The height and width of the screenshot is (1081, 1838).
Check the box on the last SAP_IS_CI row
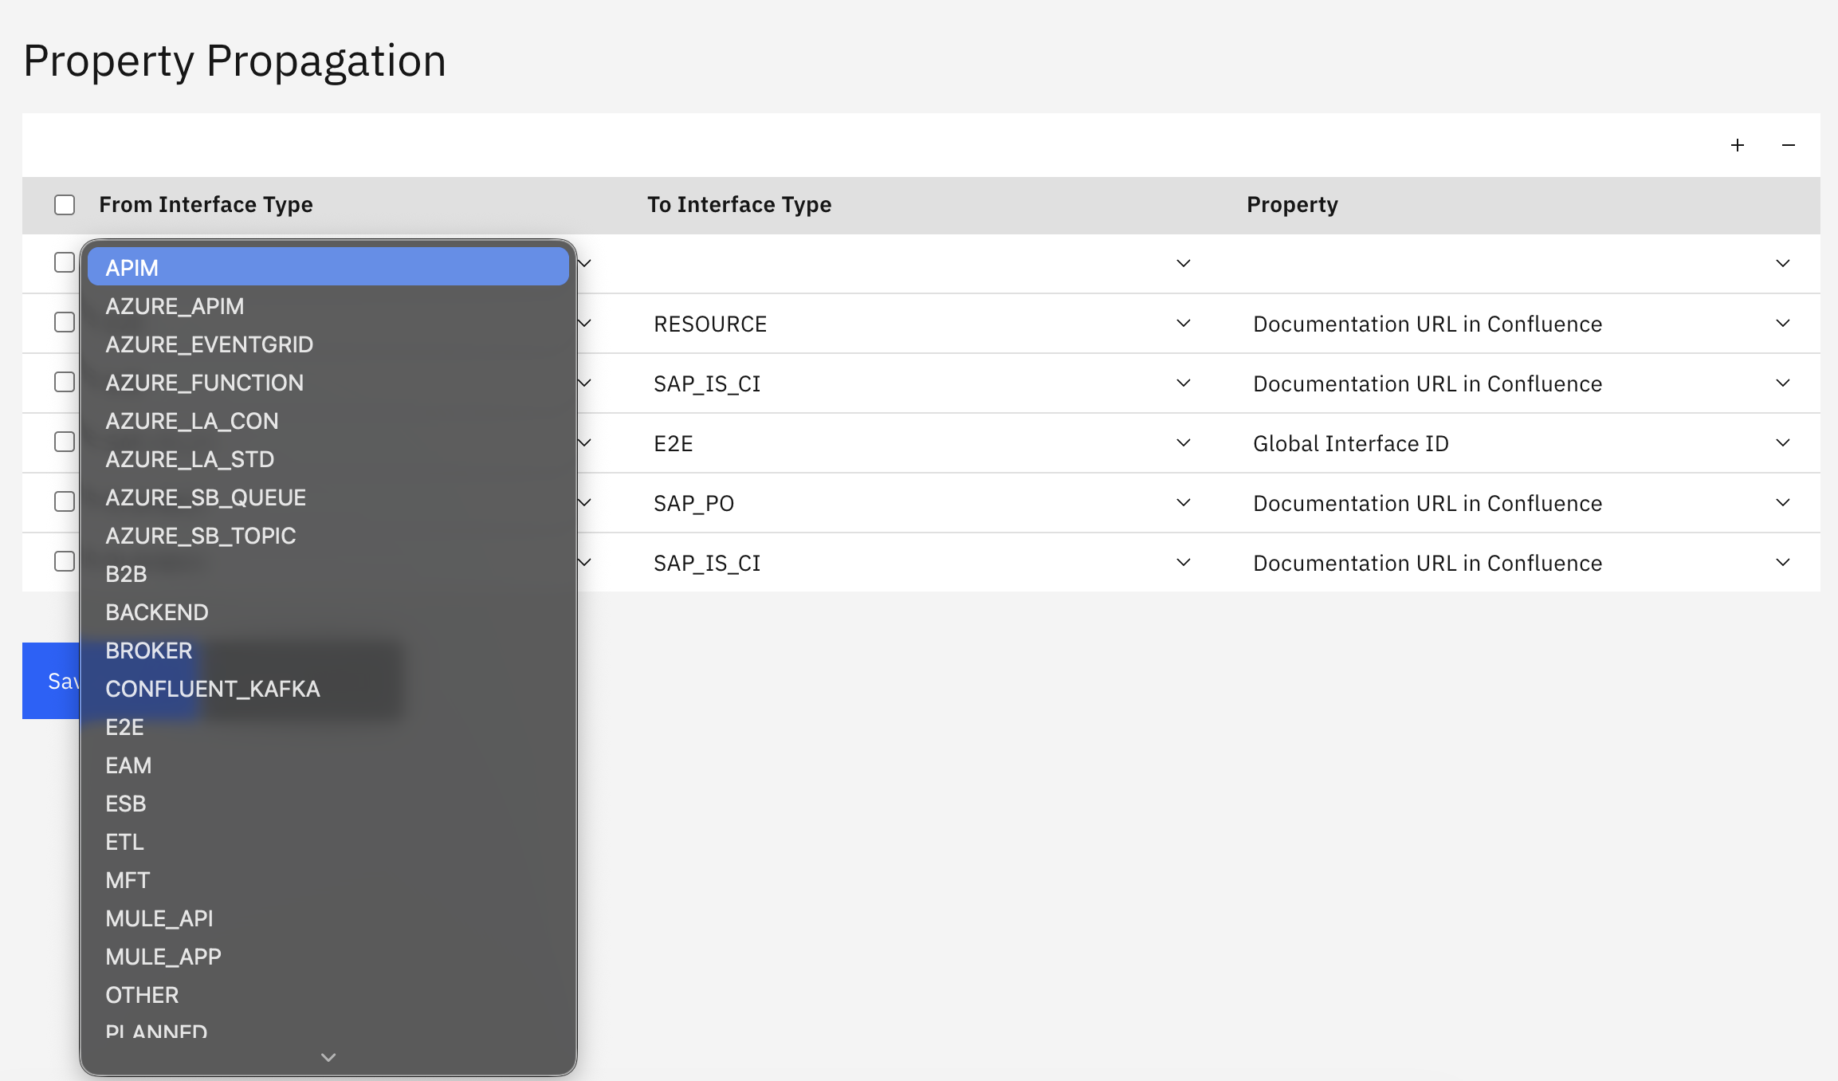pyautogui.click(x=65, y=561)
